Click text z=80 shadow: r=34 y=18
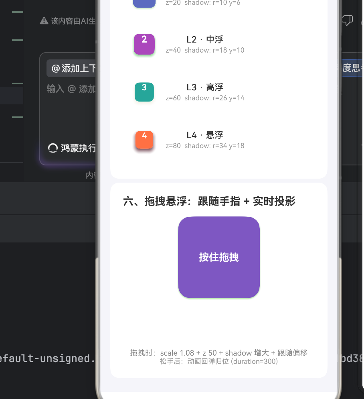364x399 pixels. click(x=205, y=146)
